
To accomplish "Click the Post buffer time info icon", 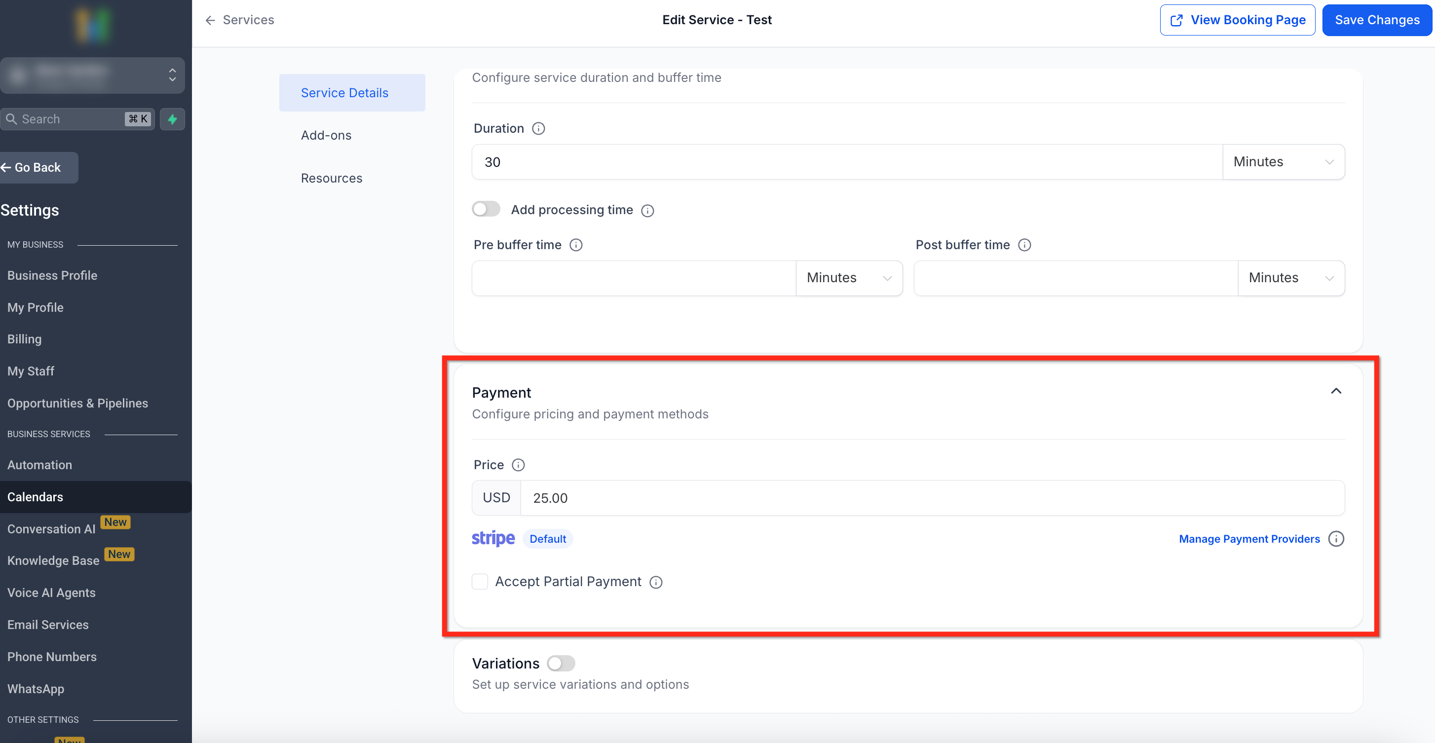I will click(x=1024, y=245).
